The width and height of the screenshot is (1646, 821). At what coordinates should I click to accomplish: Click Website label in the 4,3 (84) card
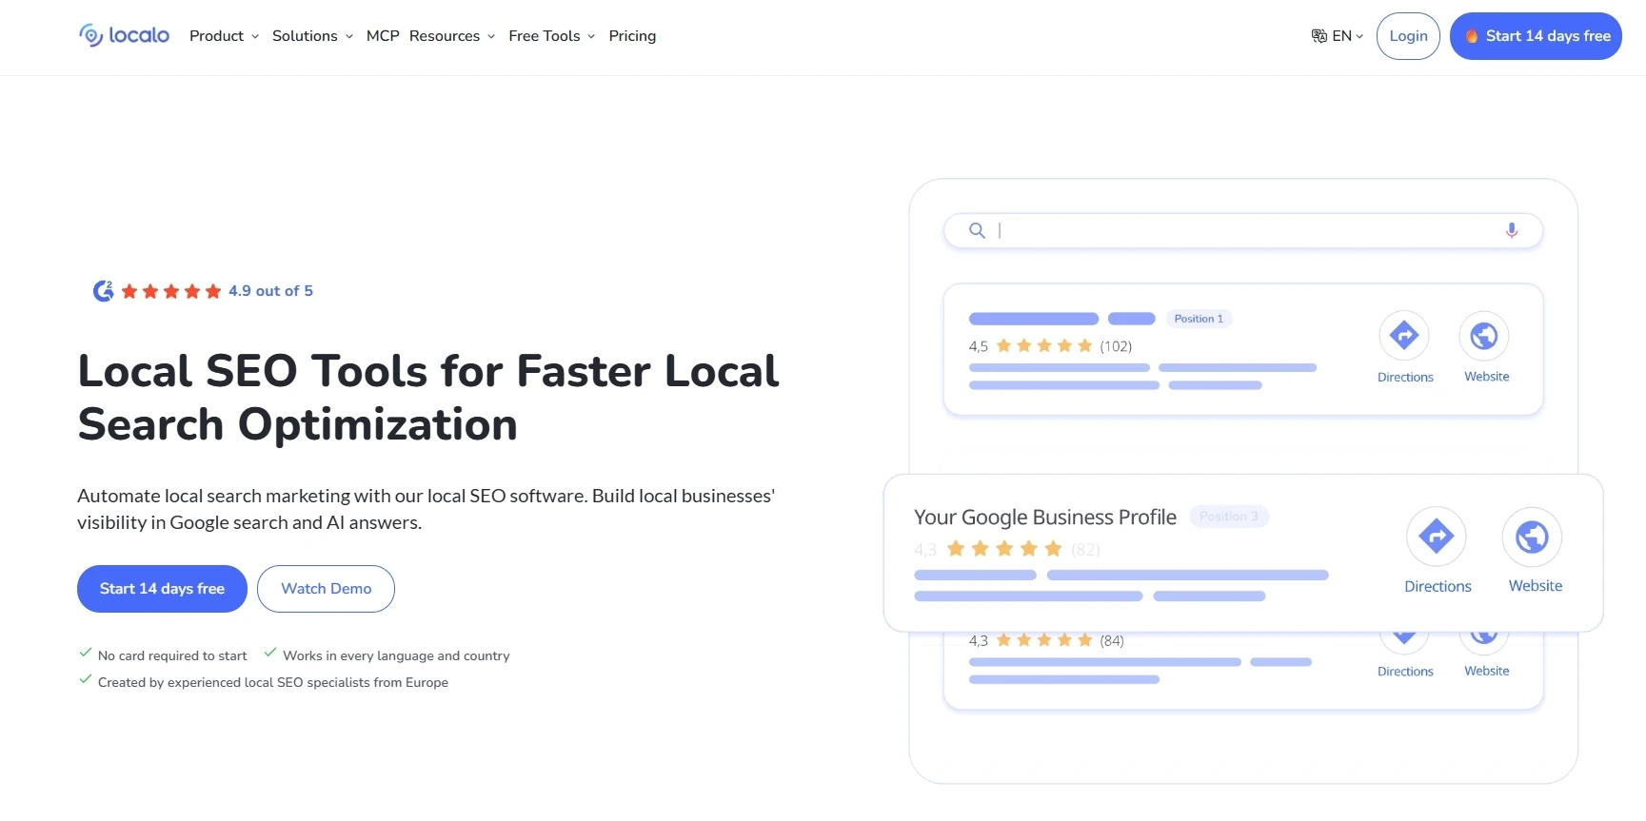[x=1487, y=671]
